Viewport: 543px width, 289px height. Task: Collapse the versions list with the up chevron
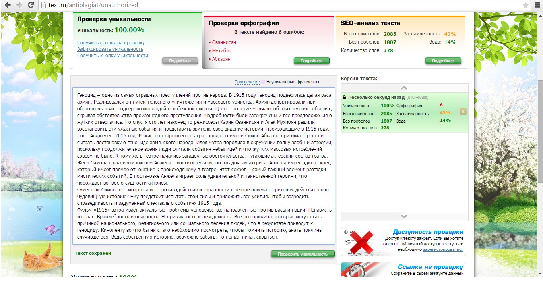coord(404,88)
